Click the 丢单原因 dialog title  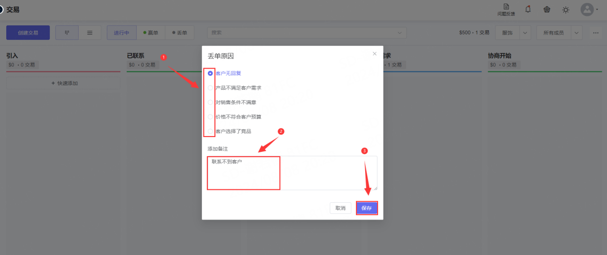click(221, 56)
